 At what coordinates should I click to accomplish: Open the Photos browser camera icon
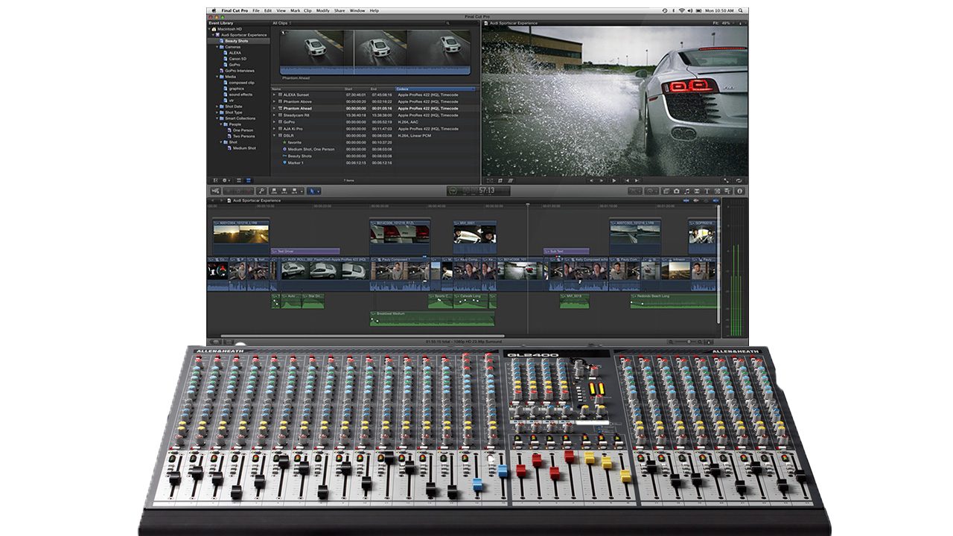pos(676,191)
